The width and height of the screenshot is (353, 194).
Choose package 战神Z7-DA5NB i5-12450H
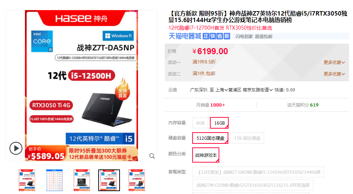258,172
